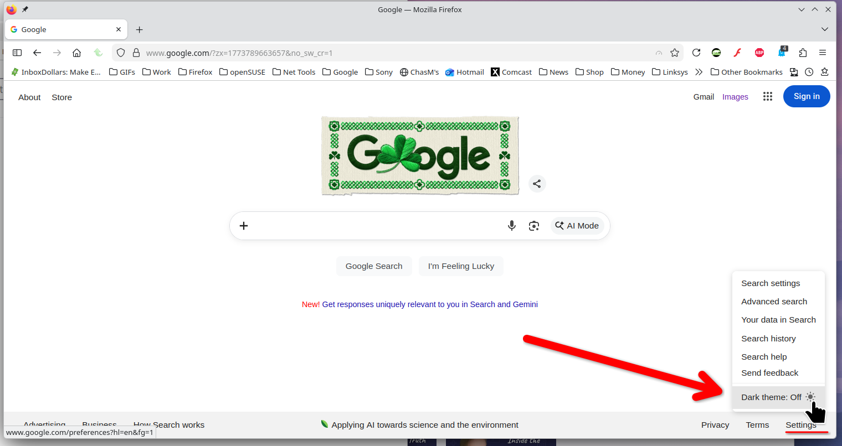842x446 pixels.
Task: Open bookmarks menu star-tray icon
Action: coord(825,72)
